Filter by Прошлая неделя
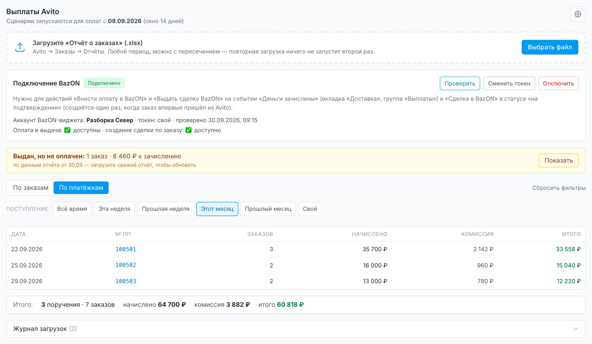This screenshot has width=592, height=344. tap(166, 209)
